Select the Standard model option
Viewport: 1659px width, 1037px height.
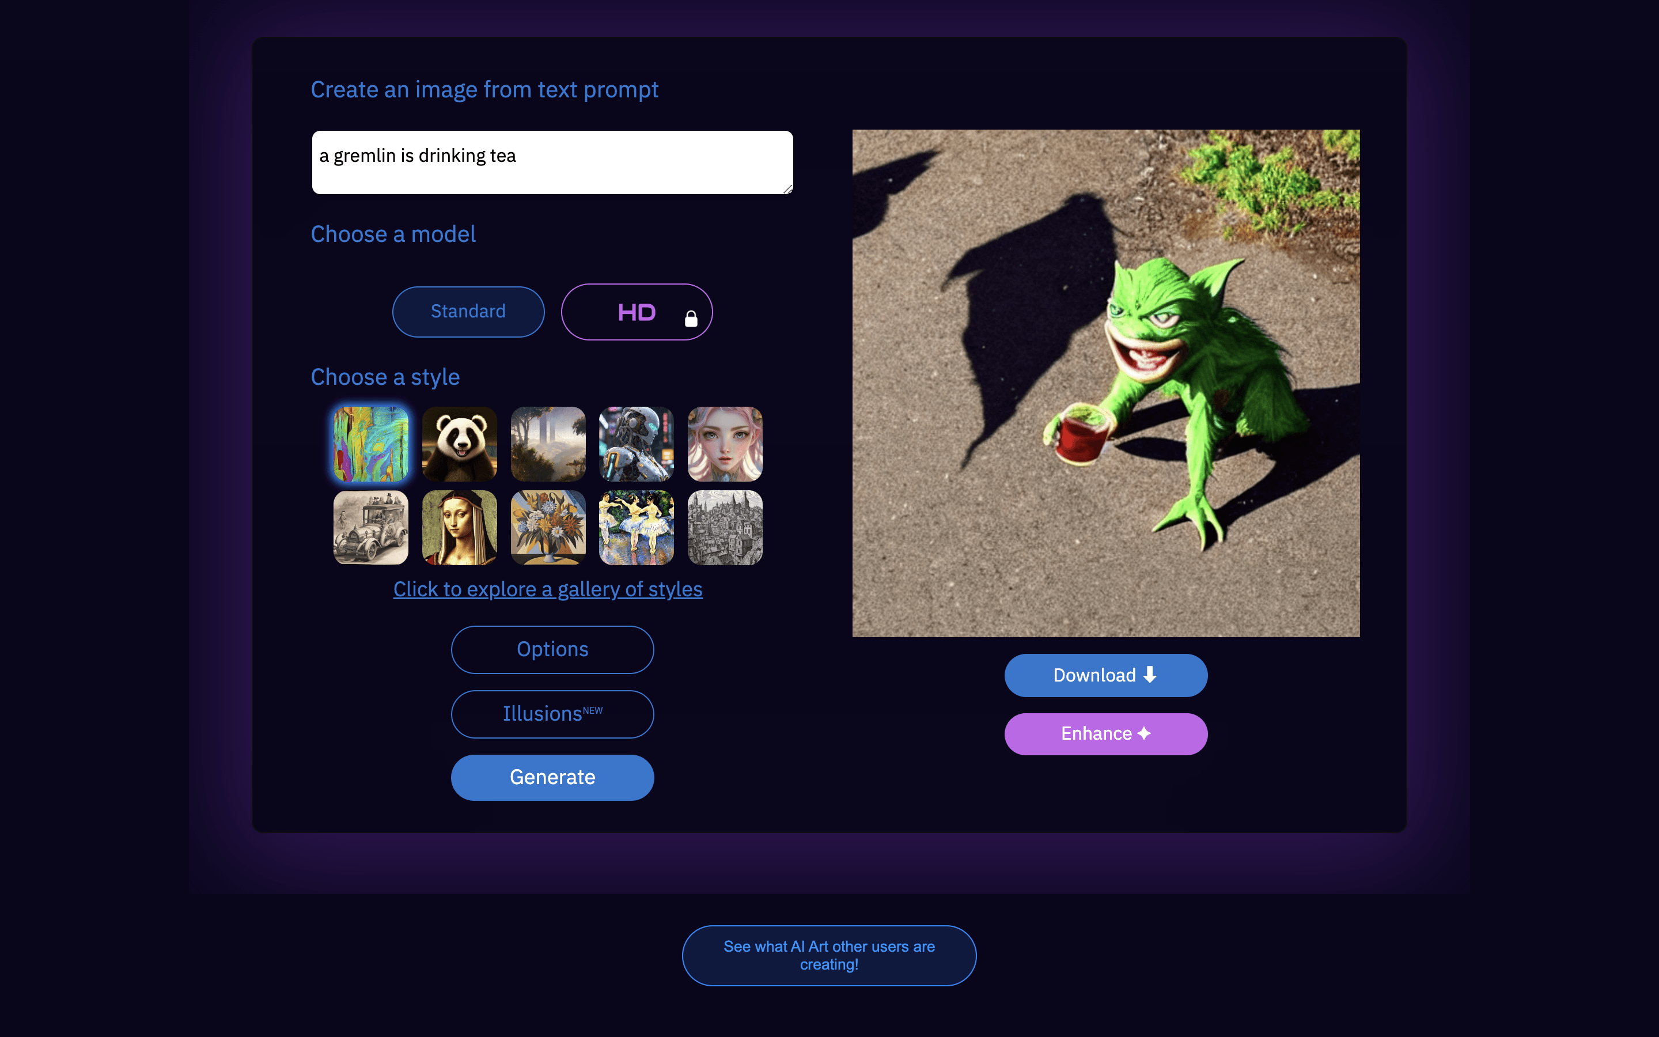(x=468, y=311)
